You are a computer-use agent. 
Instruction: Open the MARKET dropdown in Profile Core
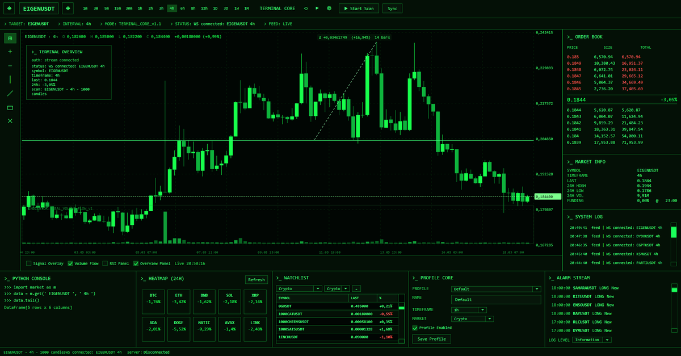click(x=472, y=319)
